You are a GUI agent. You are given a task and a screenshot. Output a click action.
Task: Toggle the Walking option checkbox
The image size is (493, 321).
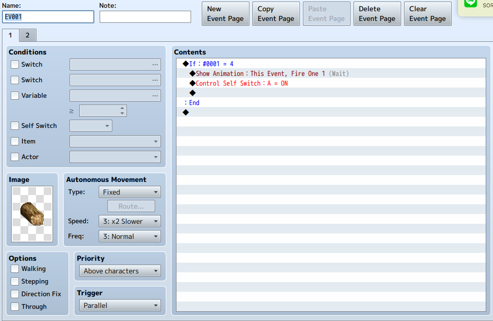click(15, 269)
